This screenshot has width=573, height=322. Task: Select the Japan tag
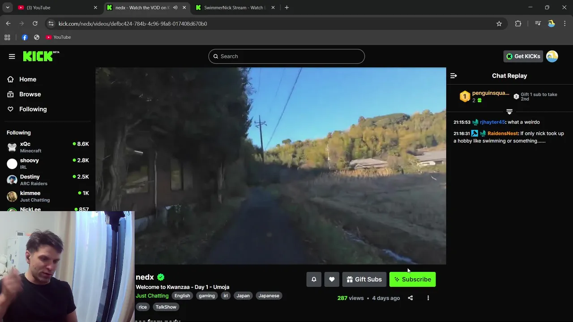243,296
